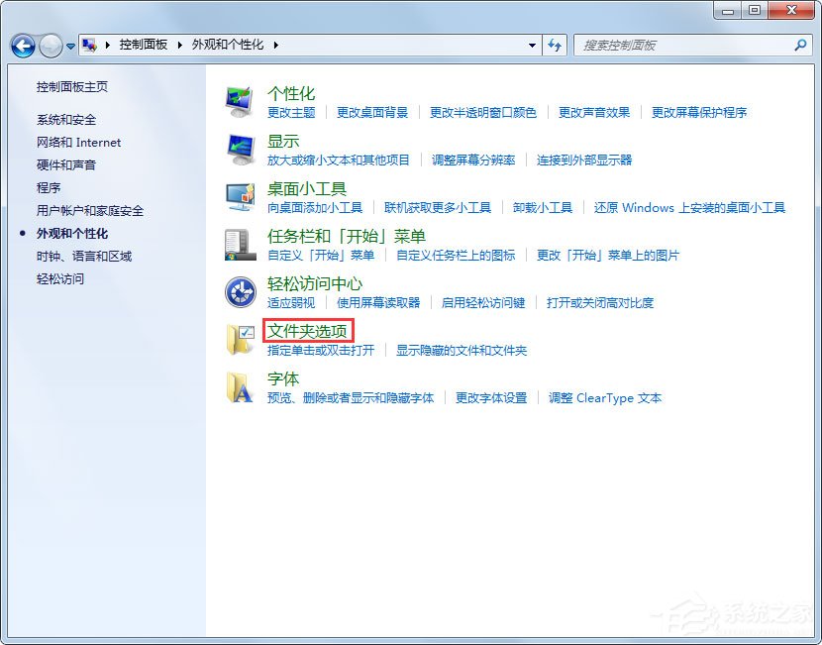
Task: Open 更改半透明窗口颜色 settings
Action: 485,112
